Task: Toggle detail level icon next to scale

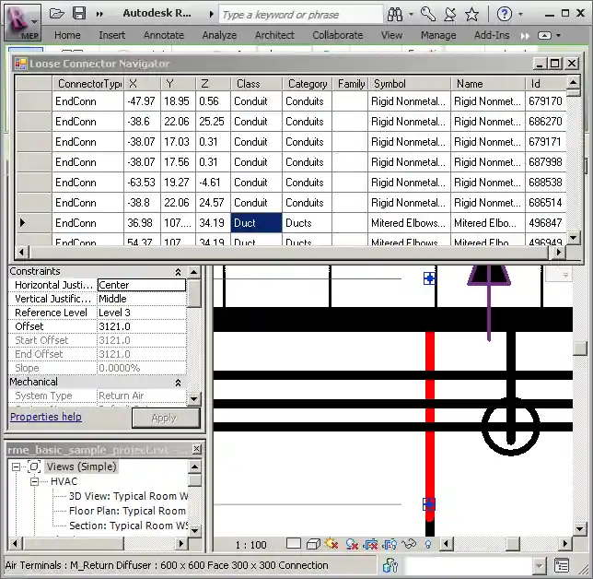Action: (293, 545)
